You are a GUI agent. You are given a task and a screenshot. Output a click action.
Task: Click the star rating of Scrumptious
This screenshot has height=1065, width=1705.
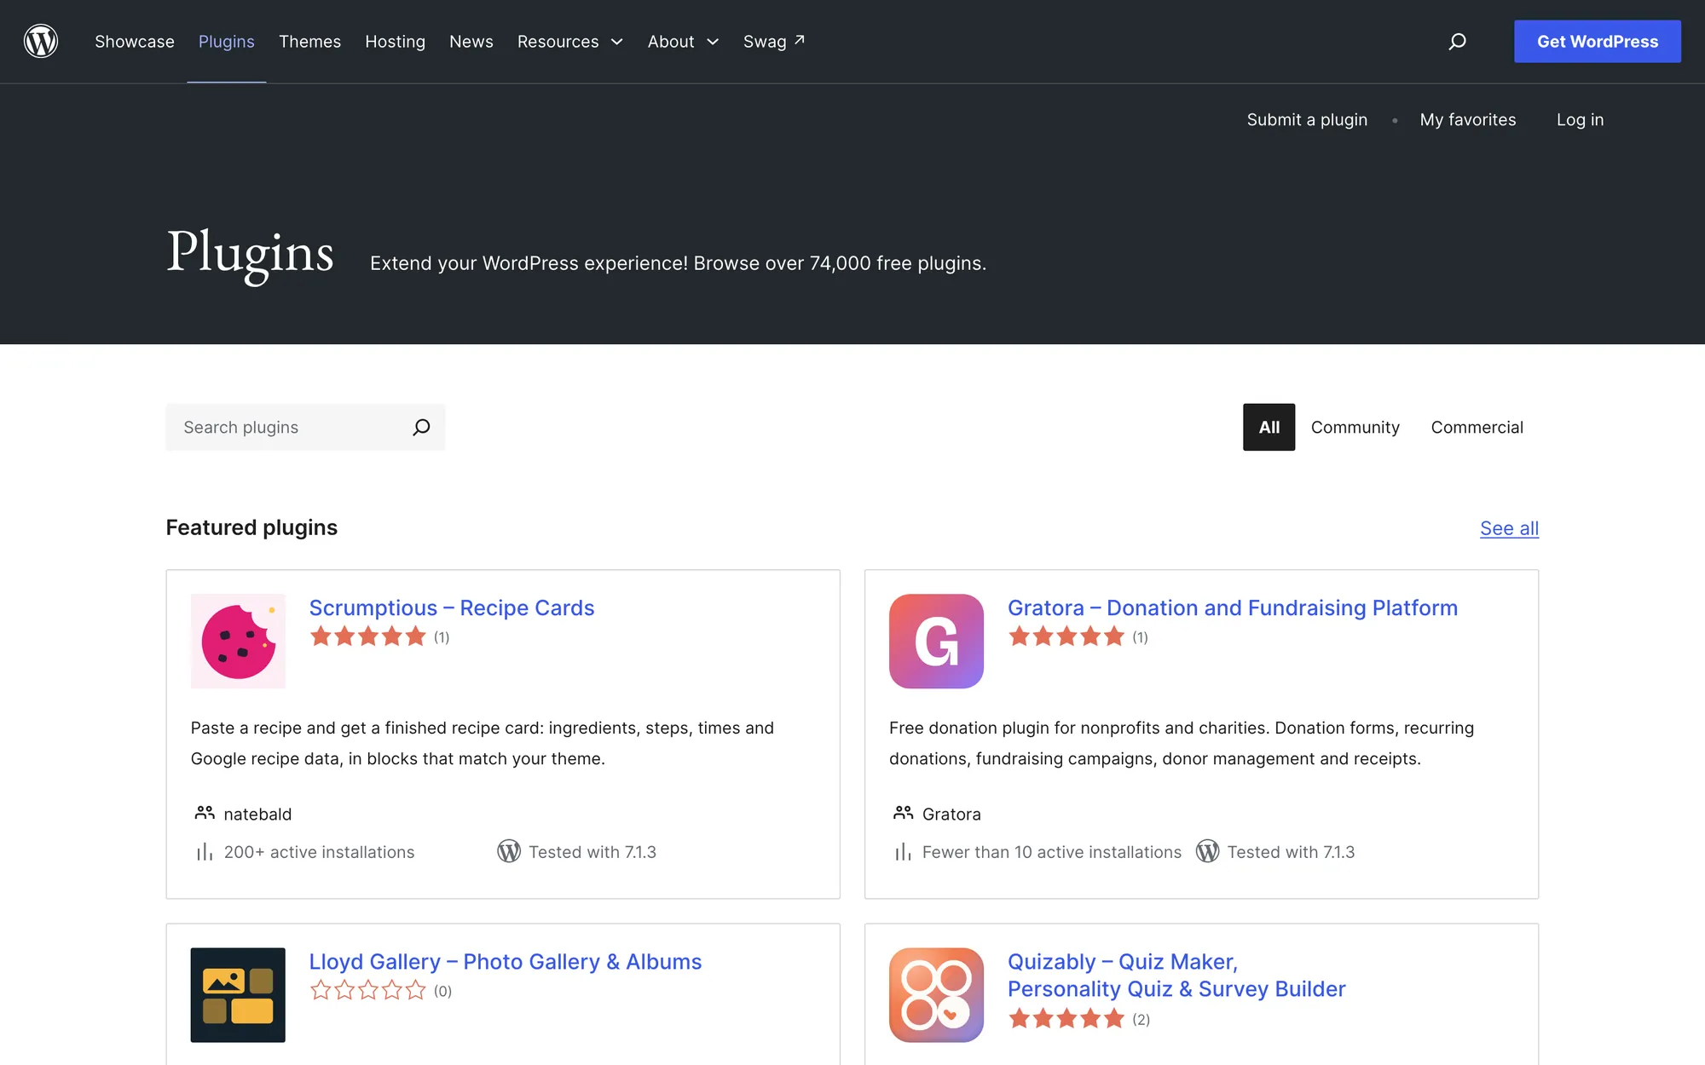point(367,636)
